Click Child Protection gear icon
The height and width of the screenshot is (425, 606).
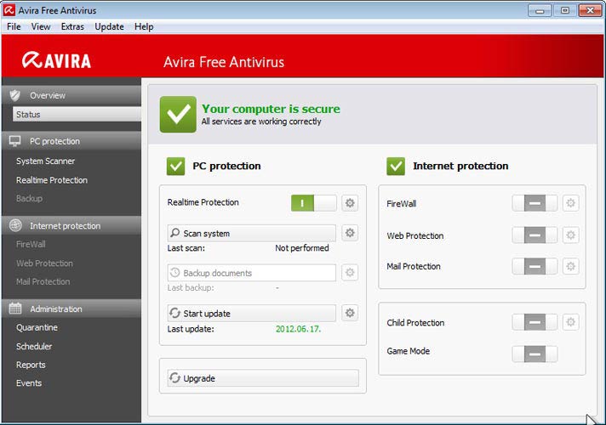click(570, 323)
